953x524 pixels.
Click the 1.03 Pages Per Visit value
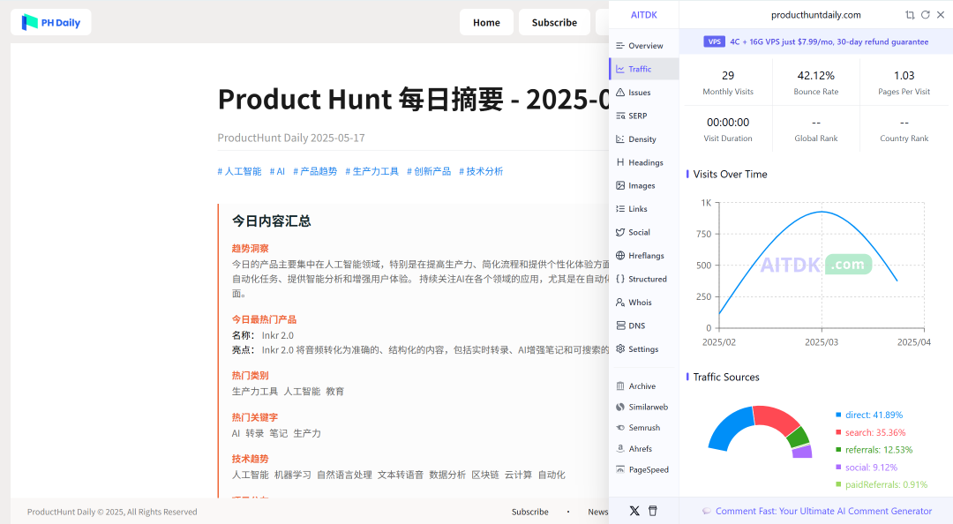pyautogui.click(x=904, y=75)
